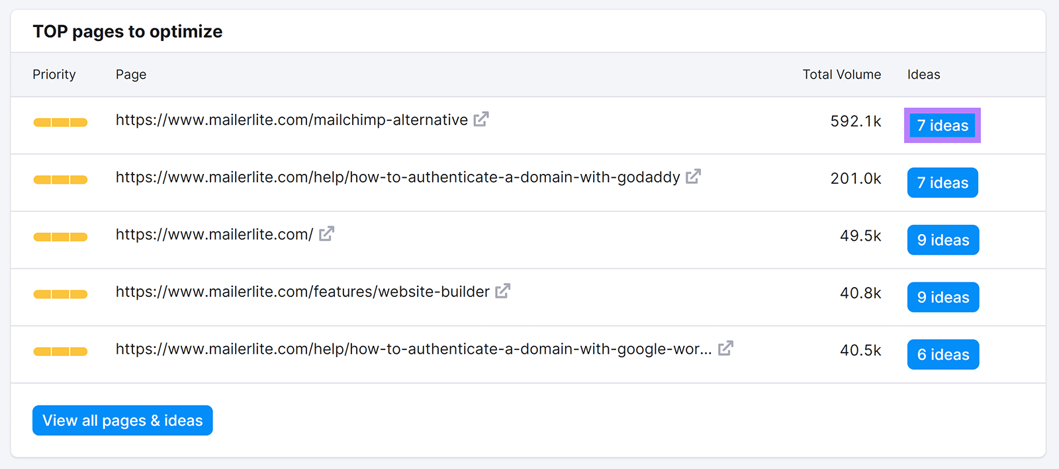Open external link icon for godaddy authentication page

[x=693, y=177]
